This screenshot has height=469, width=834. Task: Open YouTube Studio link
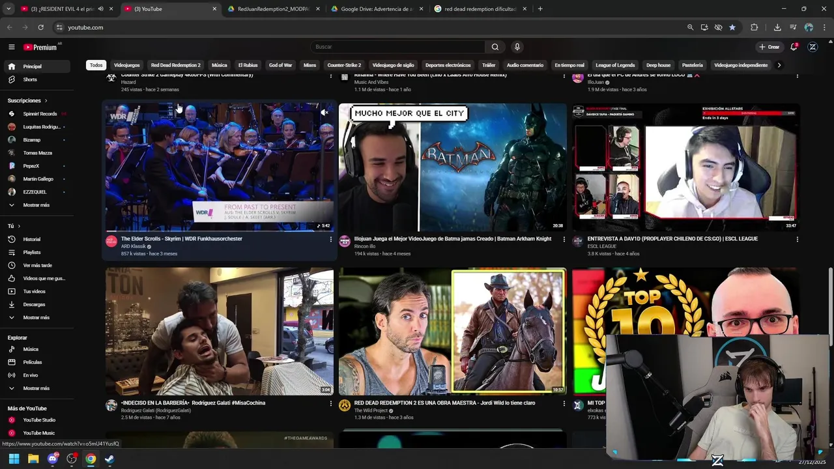pyautogui.click(x=37, y=420)
